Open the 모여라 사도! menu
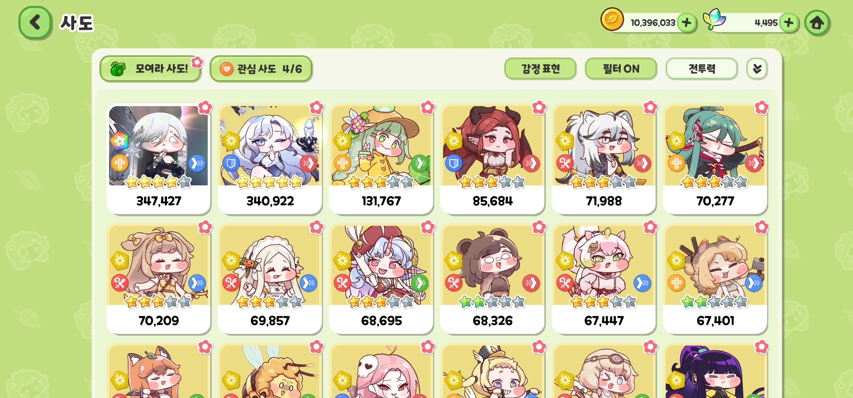Image resolution: width=853 pixels, height=398 pixels. point(151,69)
